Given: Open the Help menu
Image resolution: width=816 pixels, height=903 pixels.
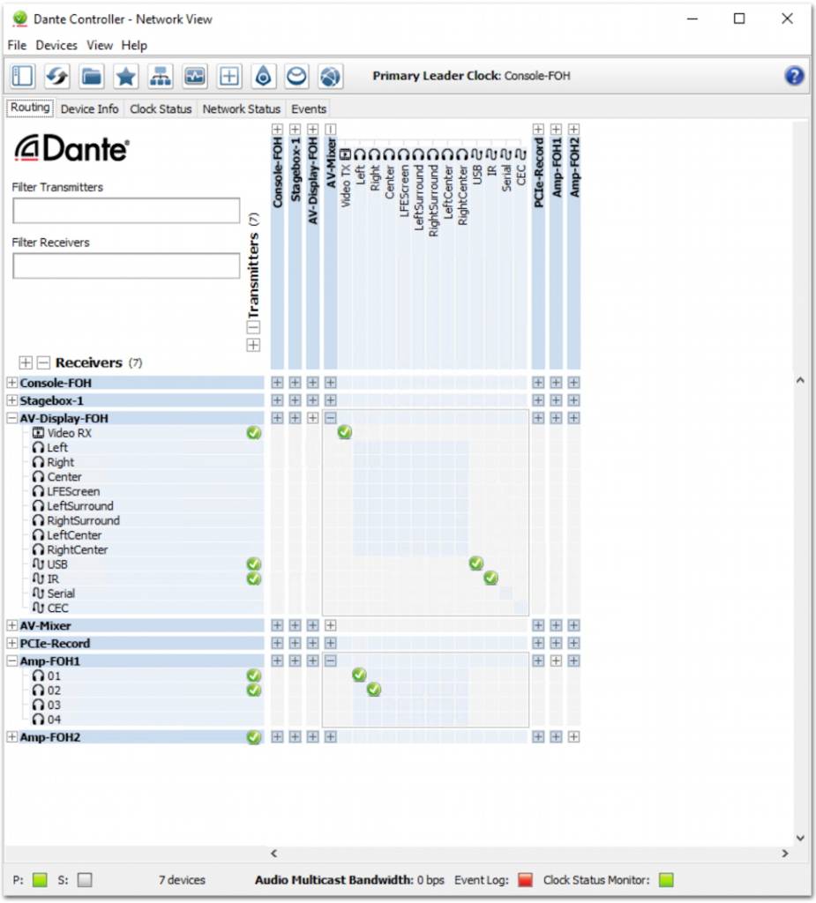Looking at the screenshot, I should (134, 46).
